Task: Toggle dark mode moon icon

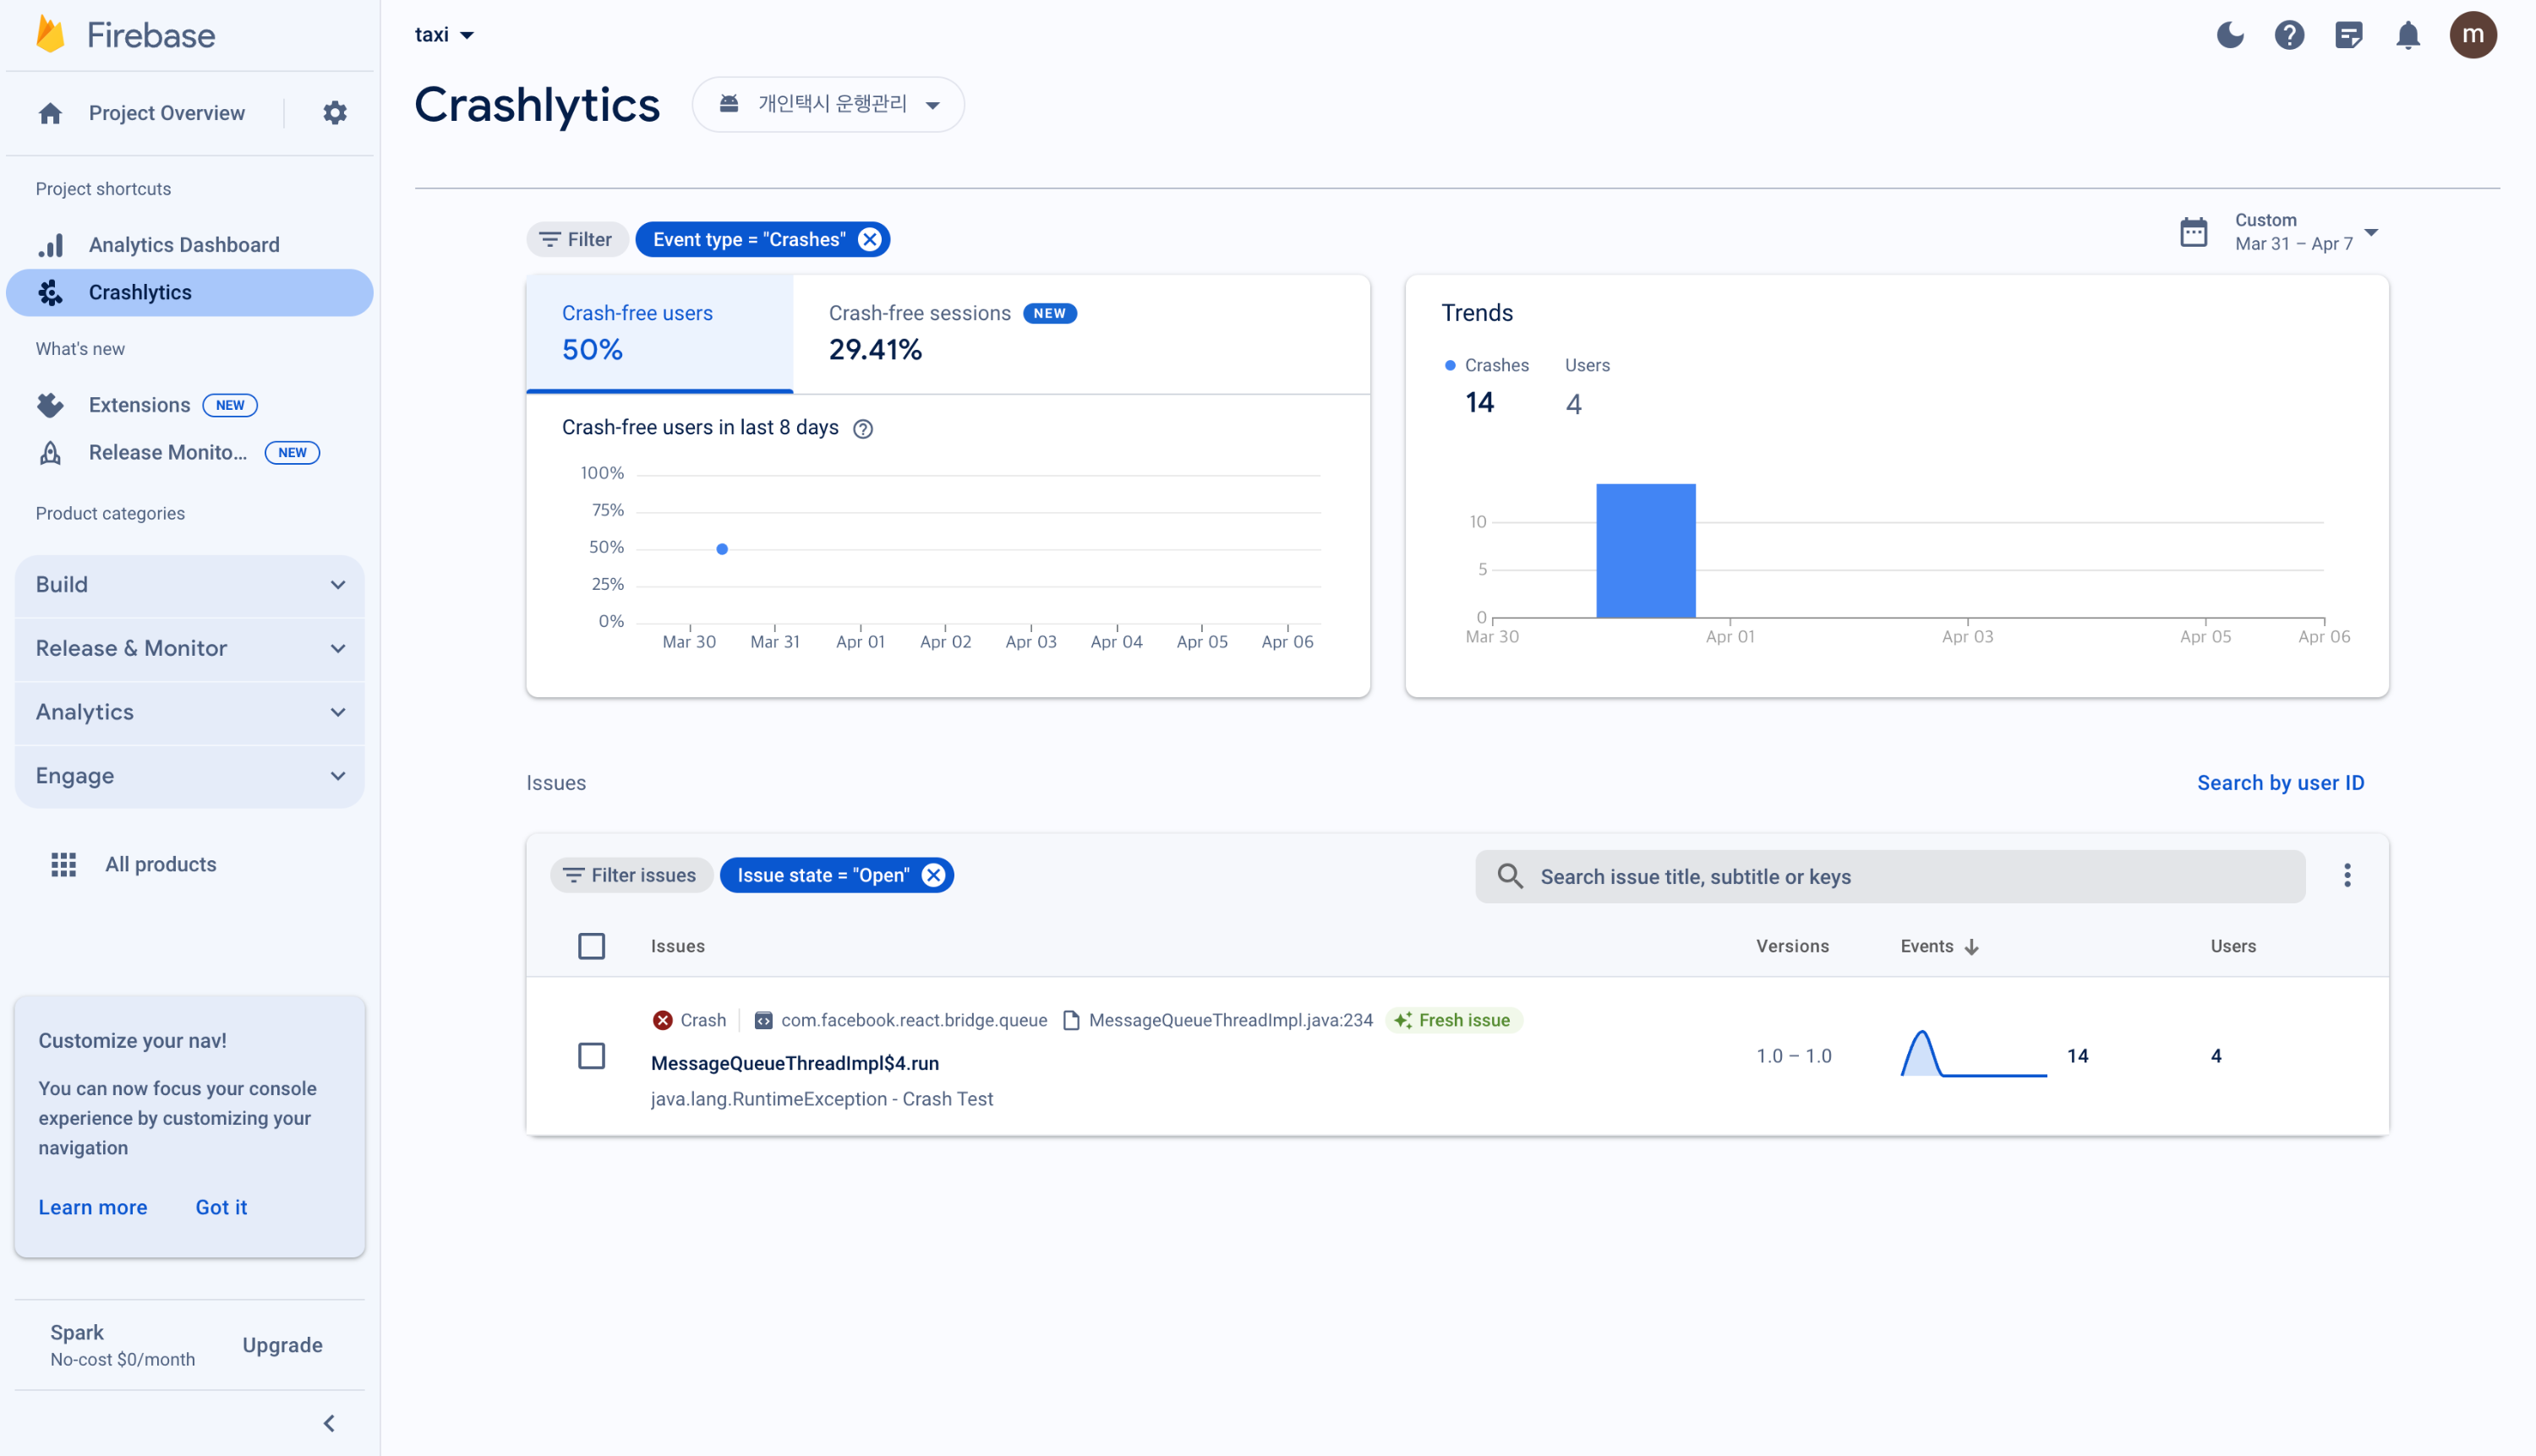Action: tap(2230, 35)
